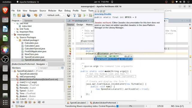Open the Members dropdown in Navigator
This screenshot has height=108, width=192.
coord(25,68)
